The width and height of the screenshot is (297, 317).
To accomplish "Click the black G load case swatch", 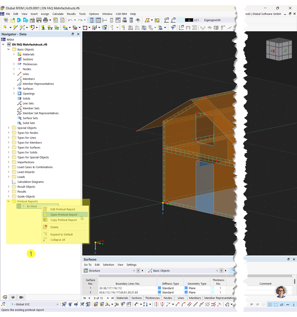I will click(189, 20).
